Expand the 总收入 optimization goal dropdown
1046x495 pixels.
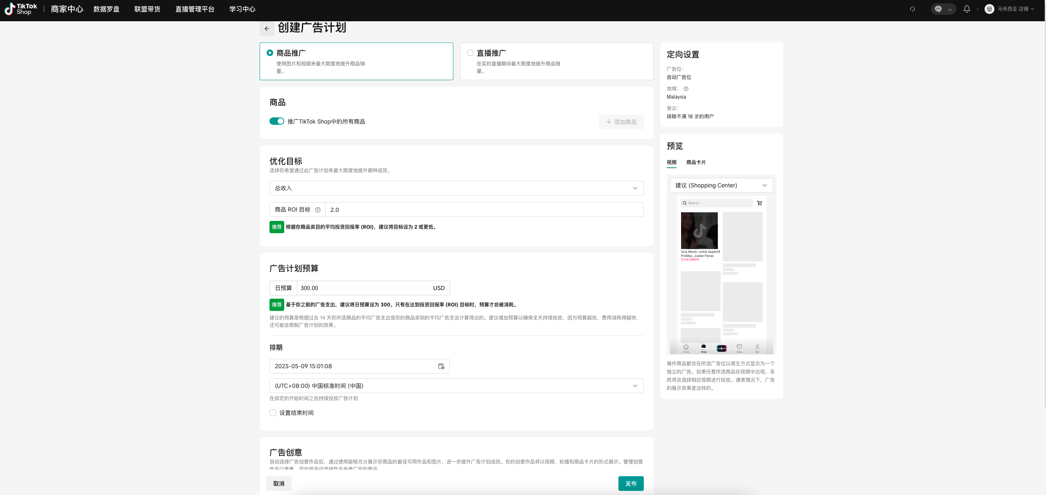coord(456,188)
